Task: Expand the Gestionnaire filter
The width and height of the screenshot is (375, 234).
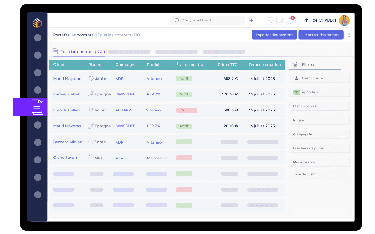Action: (x=319, y=78)
